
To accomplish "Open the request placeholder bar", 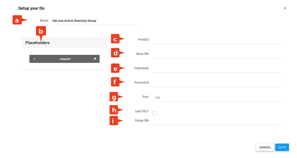I will pyautogui.click(x=64, y=59).
